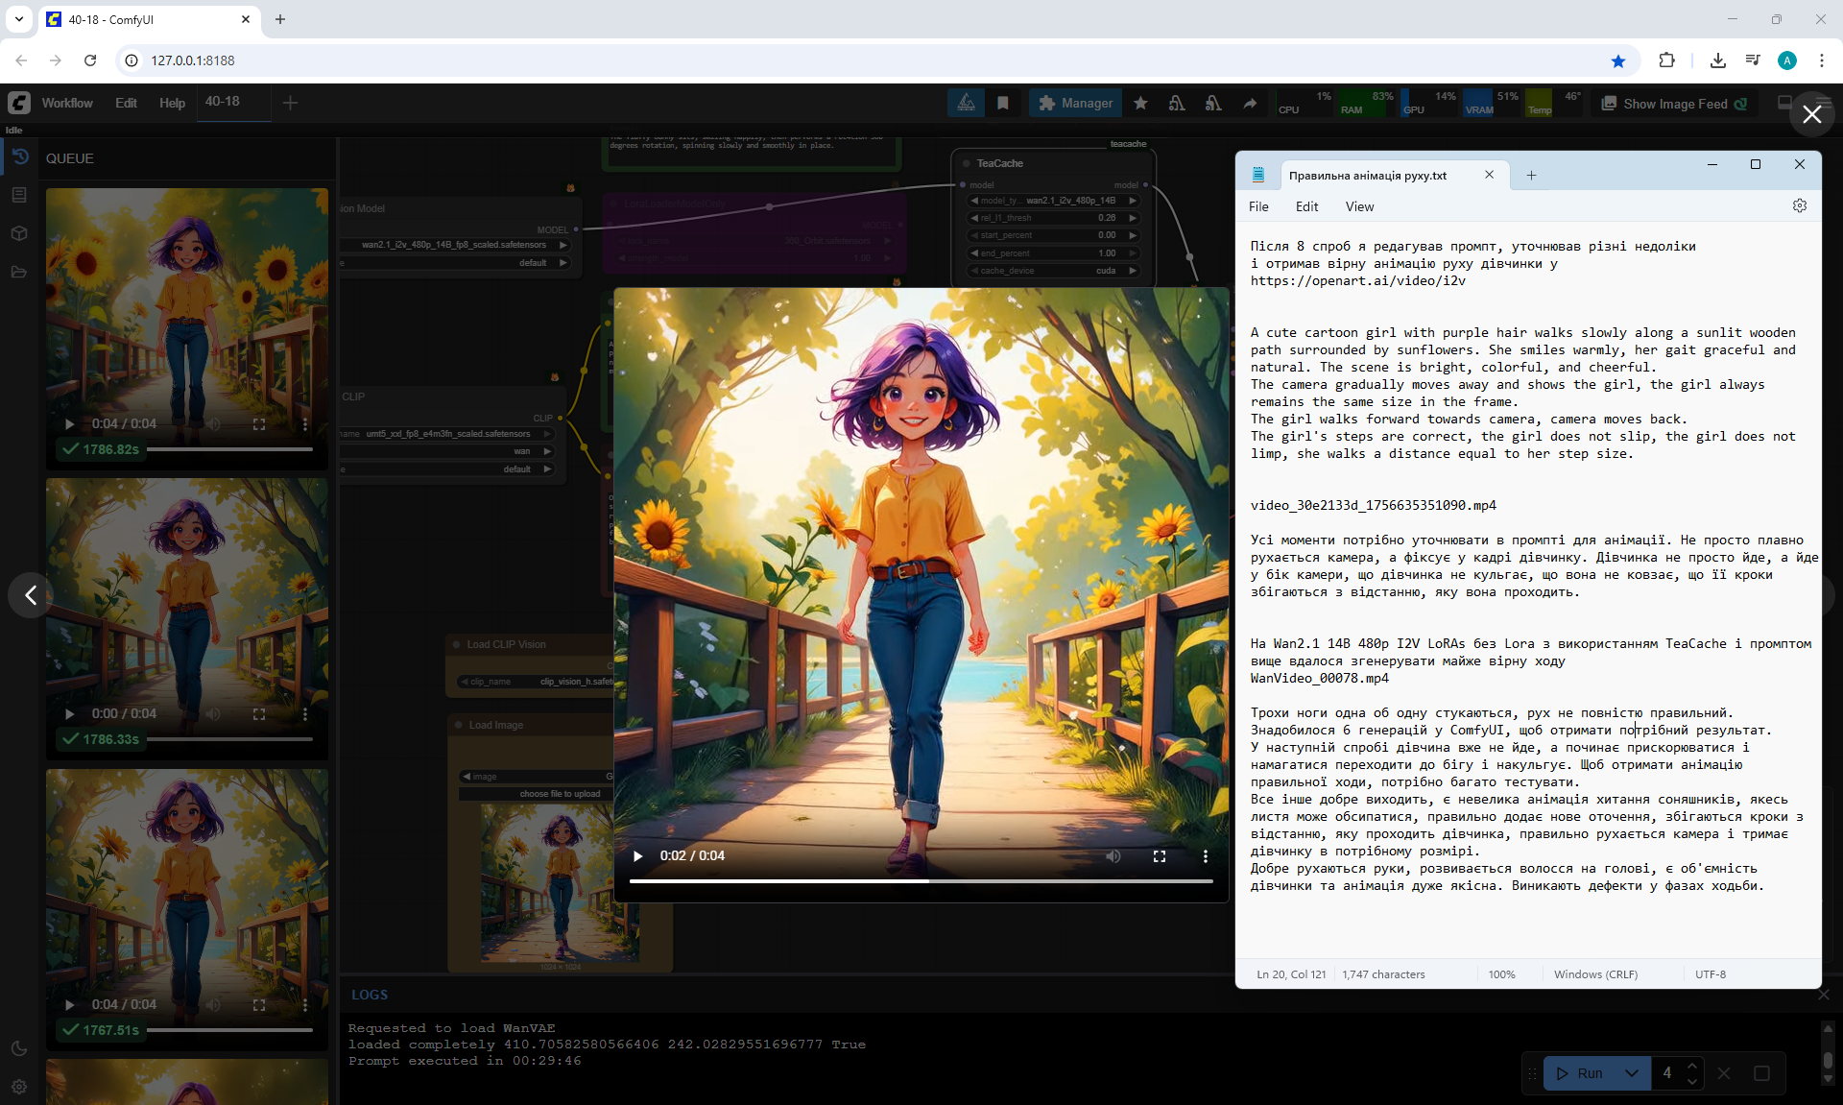Open the Queue history sidebar icon

19,156
